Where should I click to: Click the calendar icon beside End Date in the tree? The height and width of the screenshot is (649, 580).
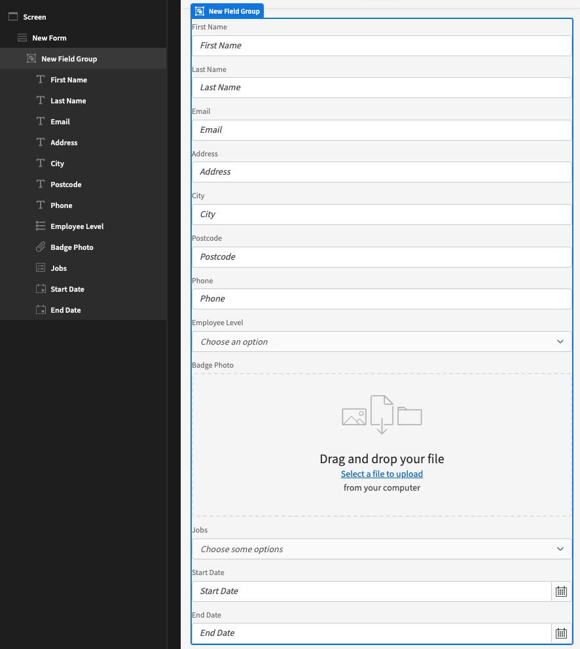(x=41, y=309)
